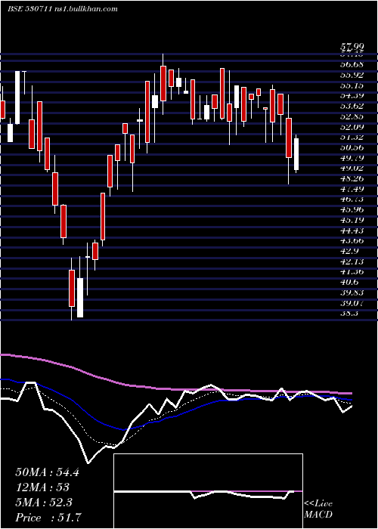Click the 39.07 price axis label
Screen dimensions: 378x529
pyautogui.click(x=352, y=303)
